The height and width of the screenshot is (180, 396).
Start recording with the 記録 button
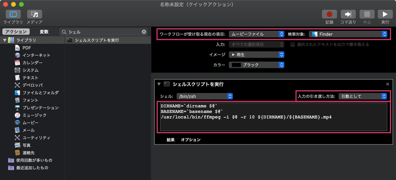329,14
